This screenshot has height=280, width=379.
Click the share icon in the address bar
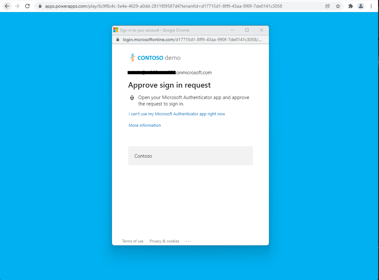pos(327,6)
